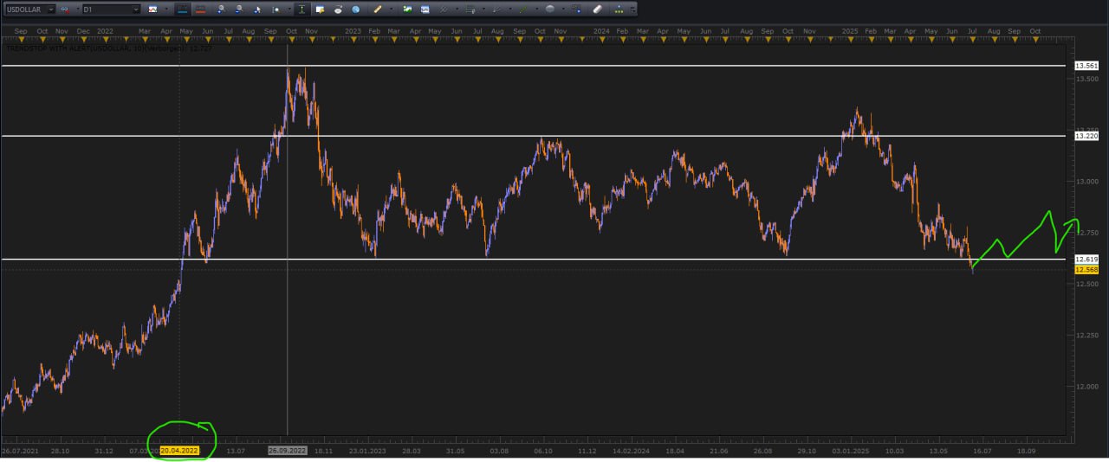Expand the arrow next to the link icon
Image resolution: width=1109 pixels, height=462 pixels.
(78, 9)
